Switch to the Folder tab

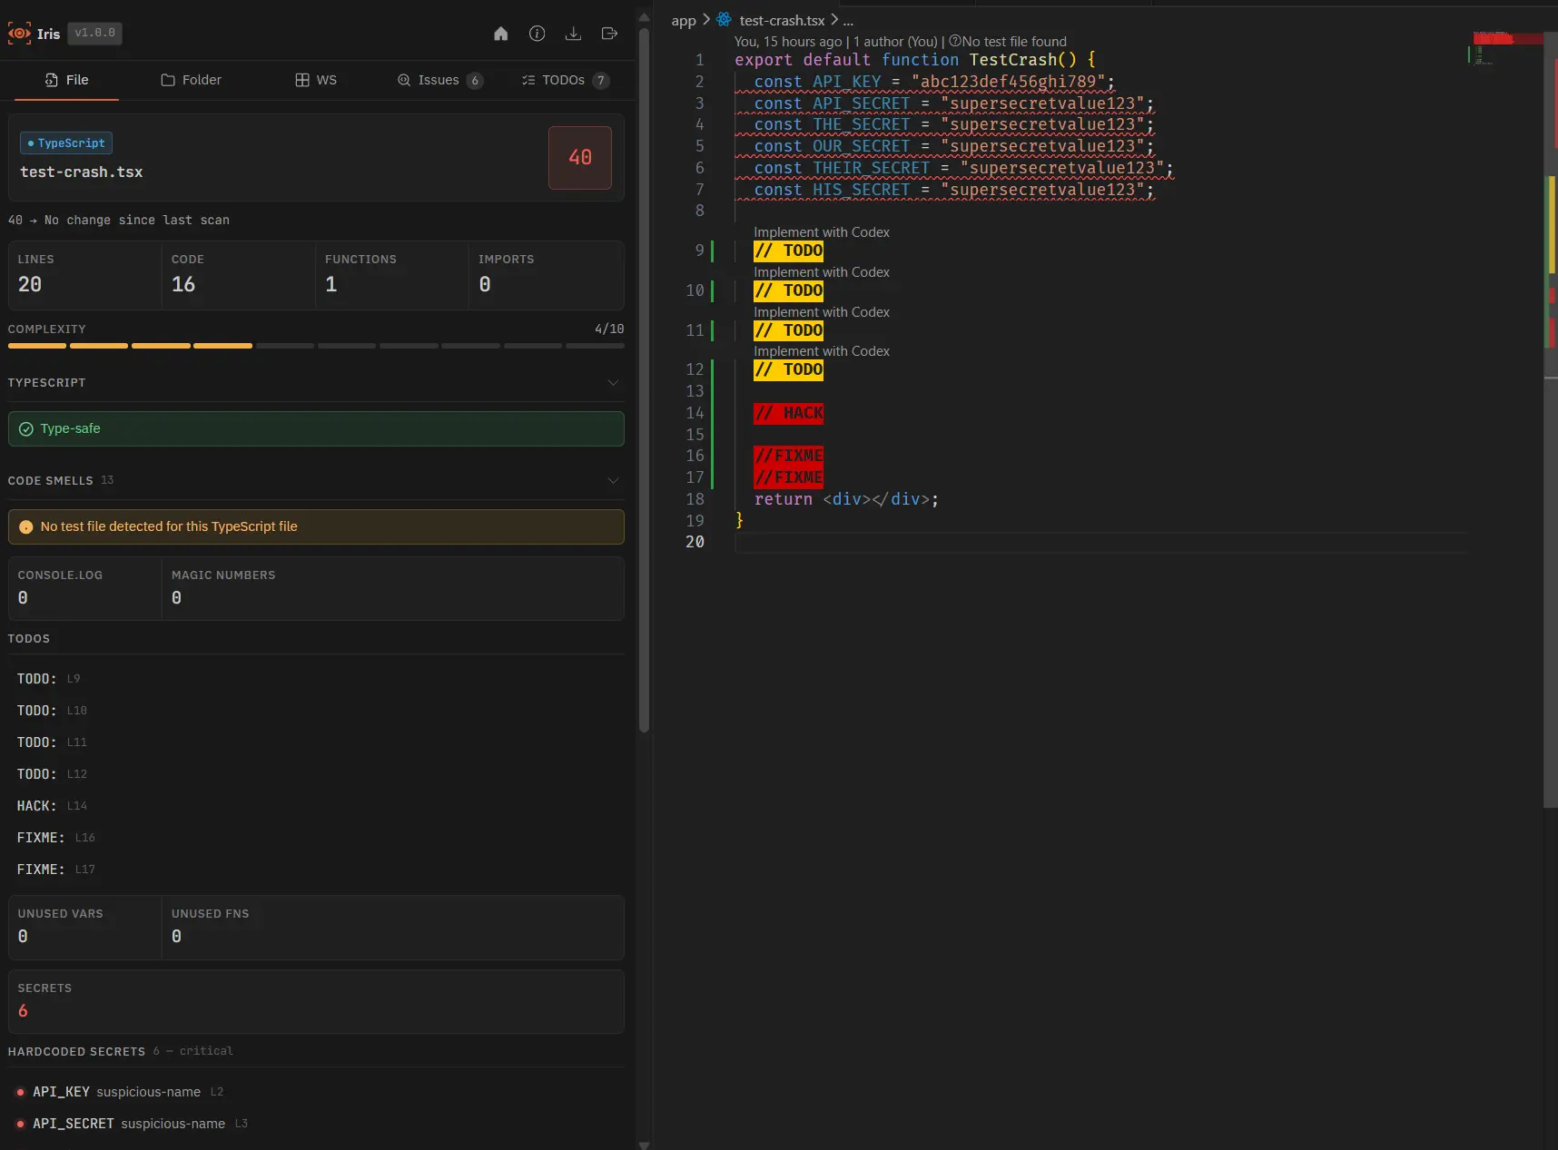tap(191, 80)
